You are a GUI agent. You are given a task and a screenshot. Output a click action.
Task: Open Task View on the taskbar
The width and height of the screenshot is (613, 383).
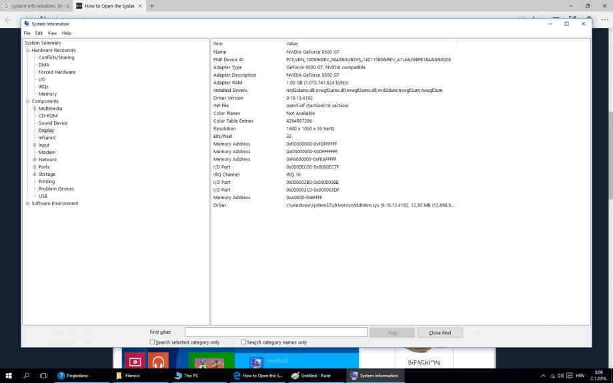[x=44, y=376]
